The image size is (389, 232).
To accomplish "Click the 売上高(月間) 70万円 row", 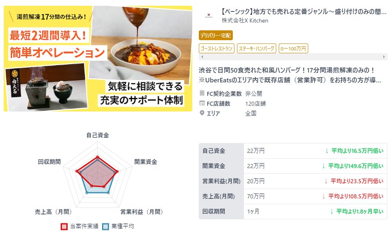I will pos(293,196).
